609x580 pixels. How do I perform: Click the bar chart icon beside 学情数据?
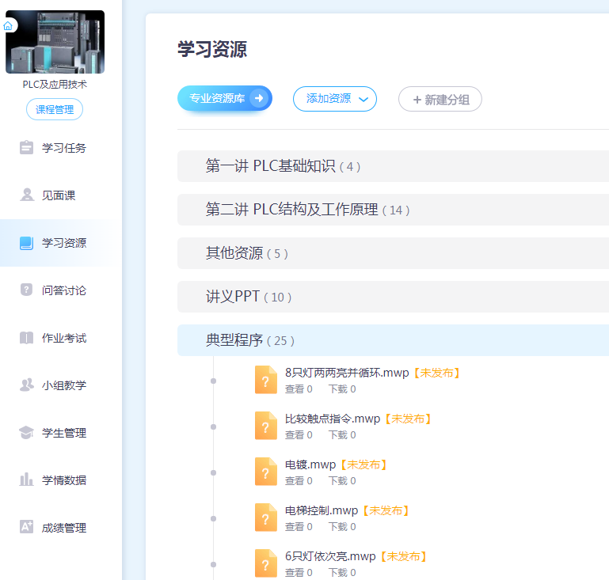click(x=26, y=480)
